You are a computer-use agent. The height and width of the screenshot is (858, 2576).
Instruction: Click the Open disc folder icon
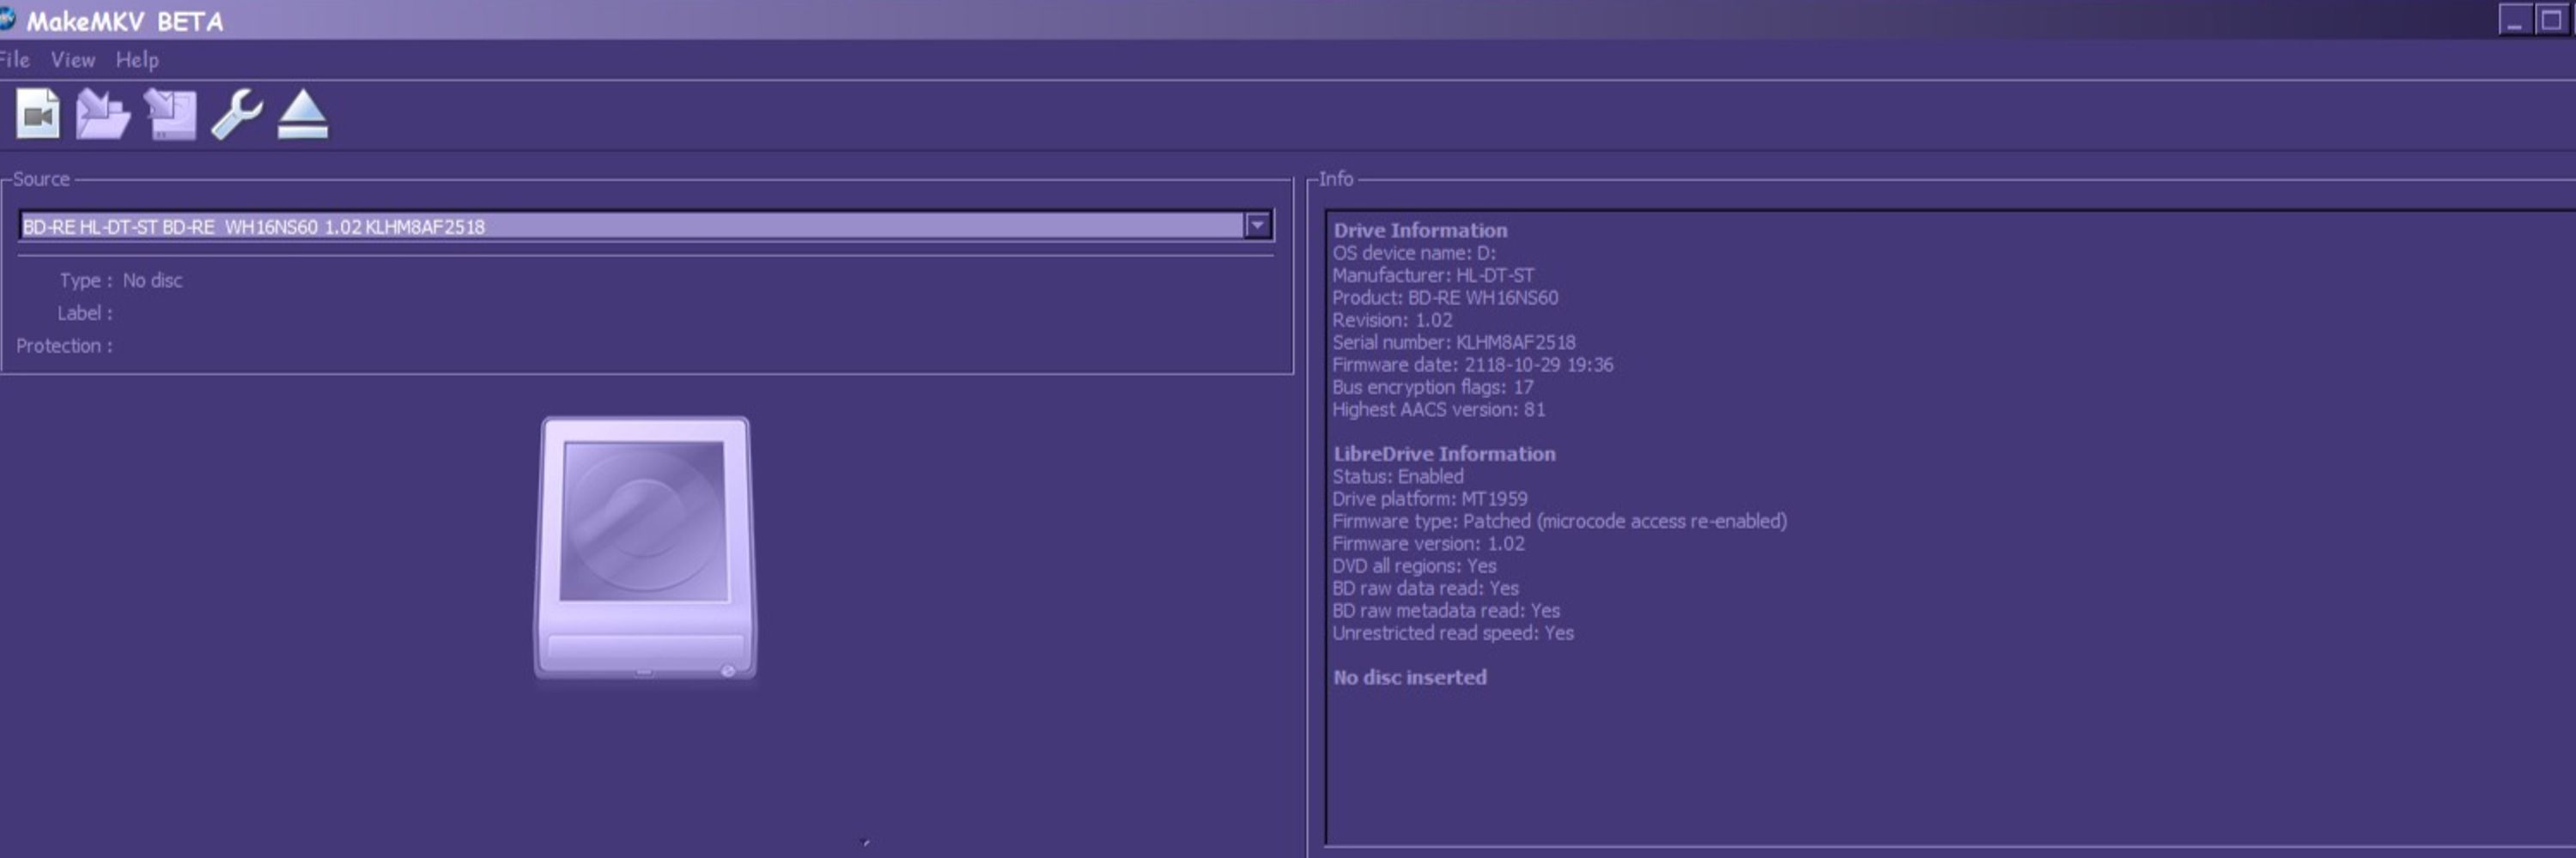coord(103,114)
